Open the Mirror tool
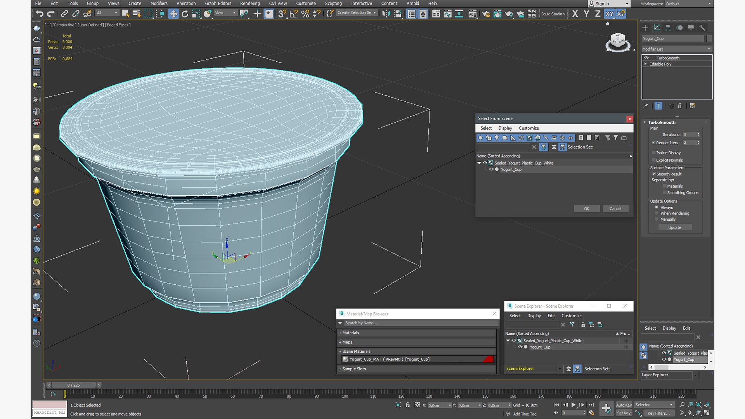745x419 pixels. (x=386, y=14)
